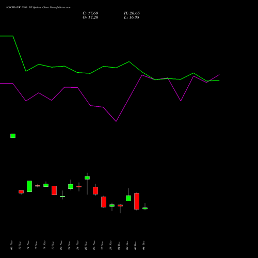Click the 13 Nov date label
258x258 pixels.
(20, 245)
